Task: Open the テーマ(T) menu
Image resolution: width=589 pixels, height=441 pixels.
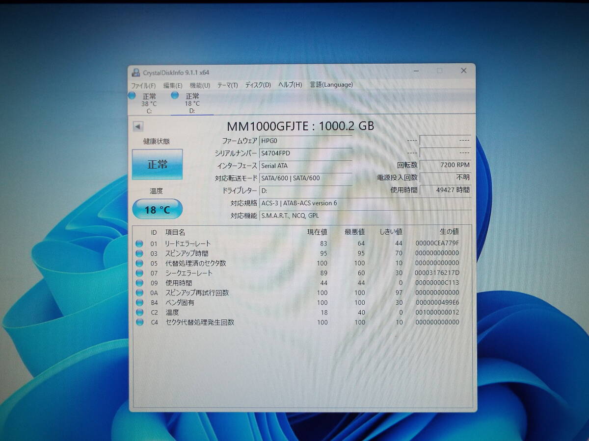Action: tap(228, 85)
